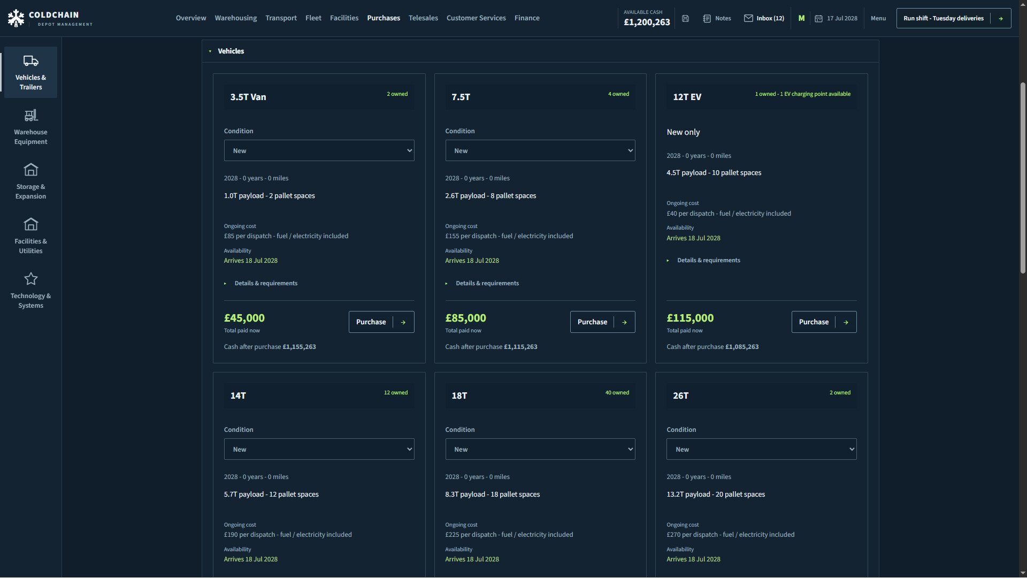Open 18T condition dropdown
Viewport: 1027px width, 578px height.
(540, 449)
